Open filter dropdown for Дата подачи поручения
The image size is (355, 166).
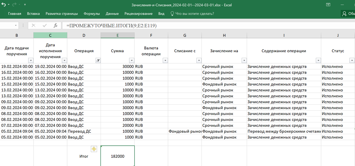pyautogui.click(x=31, y=60)
